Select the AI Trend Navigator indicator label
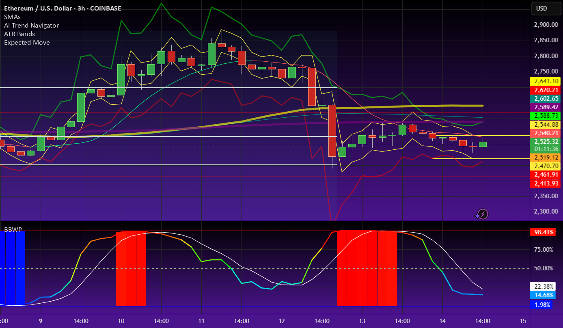The height and width of the screenshot is (328, 563). click(x=31, y=25)
